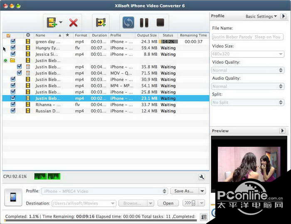Click the log list icon in status bar
This screenshot has width=291, height=224.
pos(204,217)
